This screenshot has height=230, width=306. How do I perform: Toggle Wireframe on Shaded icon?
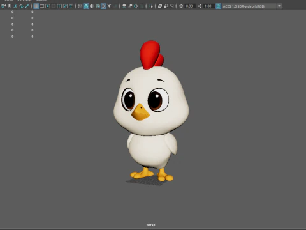click(x=98, y=6)
